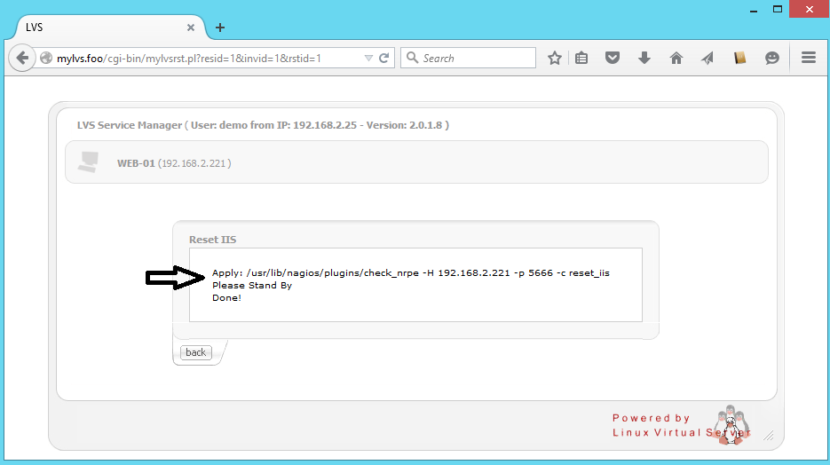830x465 pixels.
Task: Click the browser back arrow button
Action: 21,59
